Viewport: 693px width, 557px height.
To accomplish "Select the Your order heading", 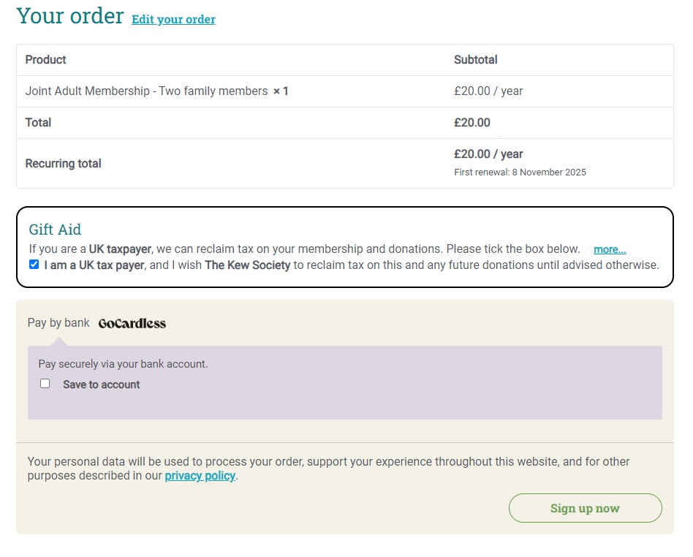I will (x=70, y=15).
